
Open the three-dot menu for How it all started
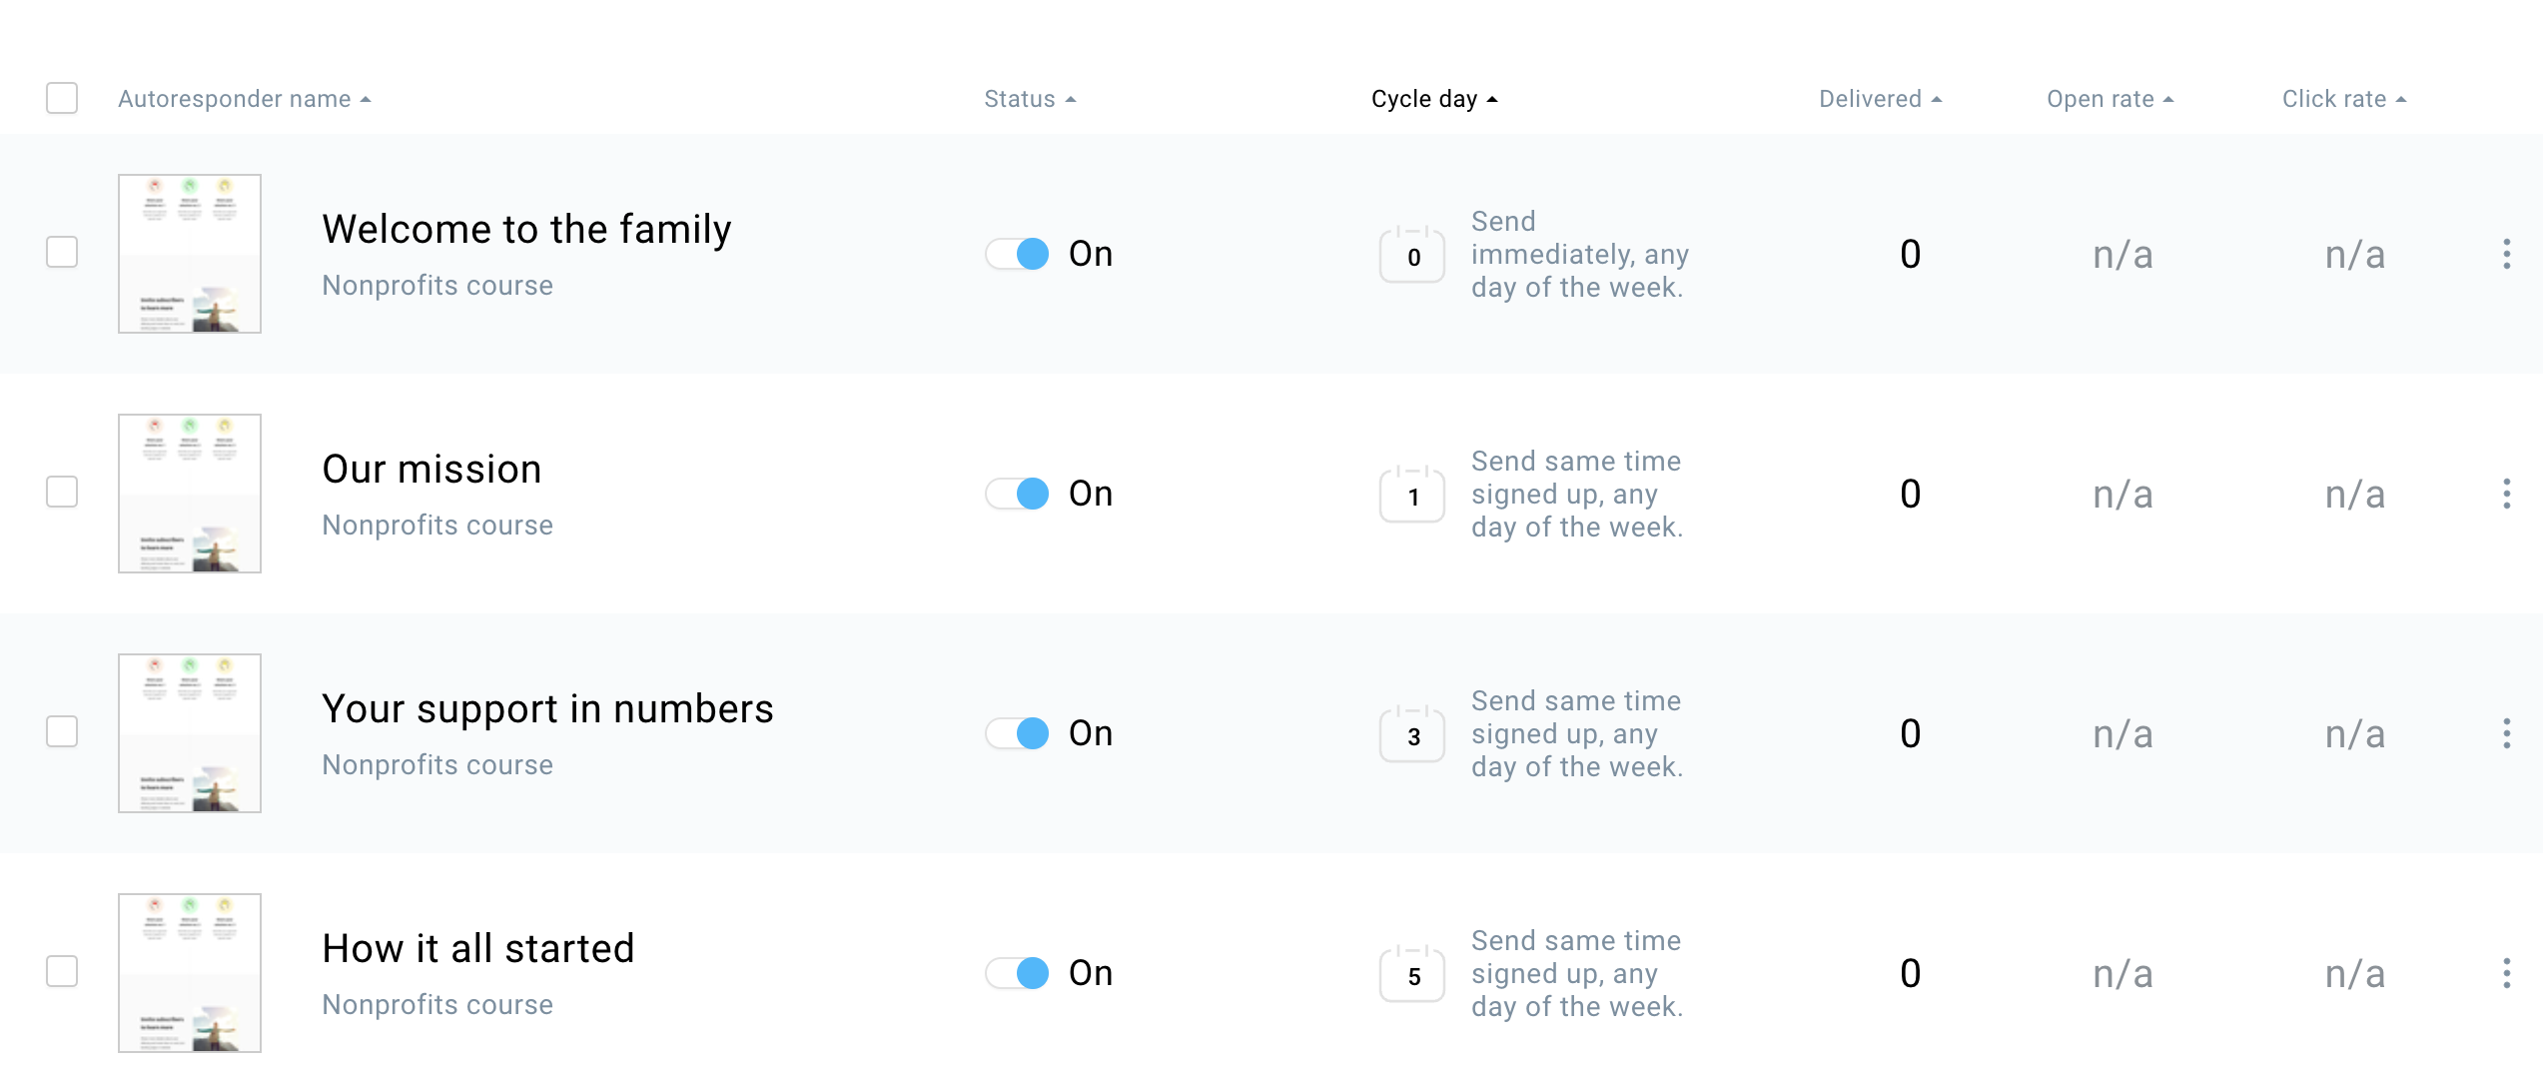(2507, 973)
